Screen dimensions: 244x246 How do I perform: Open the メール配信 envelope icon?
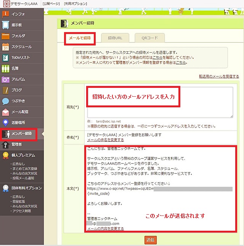[x=5, y=112]
